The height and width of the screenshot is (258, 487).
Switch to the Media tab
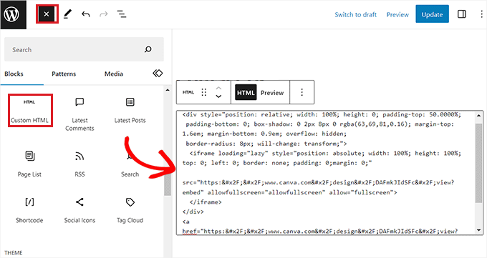(x=114, y=74)
